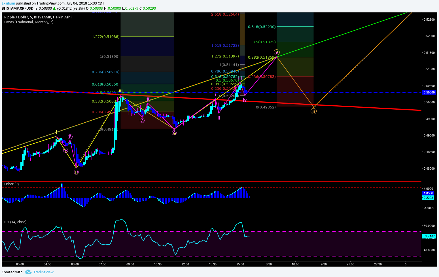Select the Pivots (Traditional, Monthly, 2) label
This screenshot has height=277, width=439.
point(29,22)
